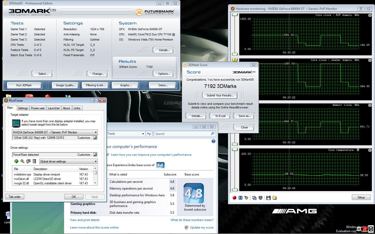Image resolution: width=375 pixels, height=234 pixels.
Task: Click the overlapping windows icon in monitoring toolbar
Action: (254, 198)
